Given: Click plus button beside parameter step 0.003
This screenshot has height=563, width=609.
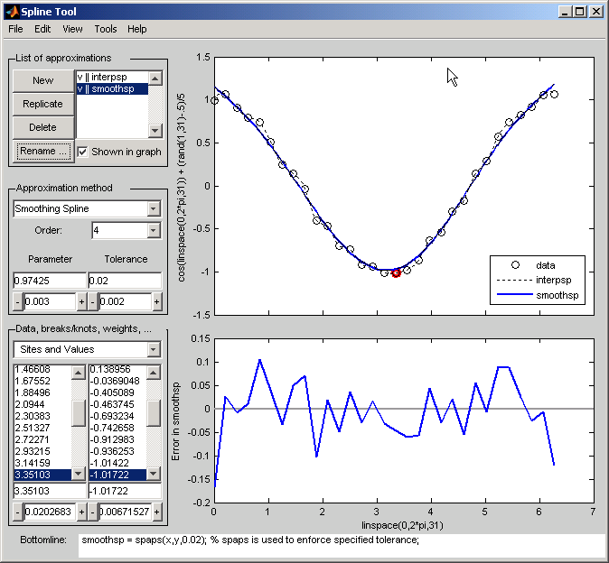Looking at the screenshot, I should (x=81, y=300).
